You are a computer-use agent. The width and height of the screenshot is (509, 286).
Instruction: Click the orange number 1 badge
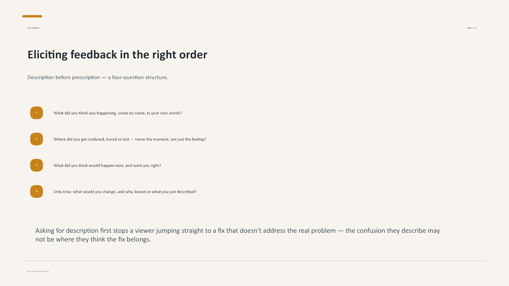tap(37, 113)
